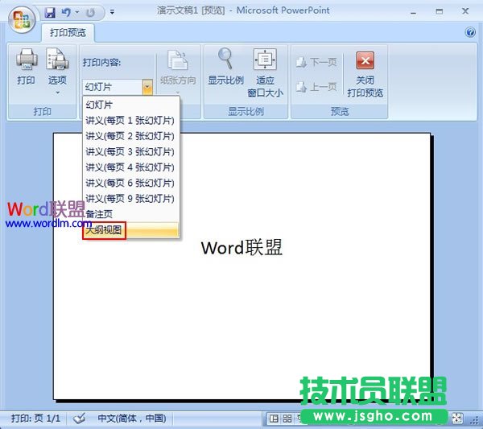Click the spell check icon in status bar
483x429 pixels.
(80, 419)
